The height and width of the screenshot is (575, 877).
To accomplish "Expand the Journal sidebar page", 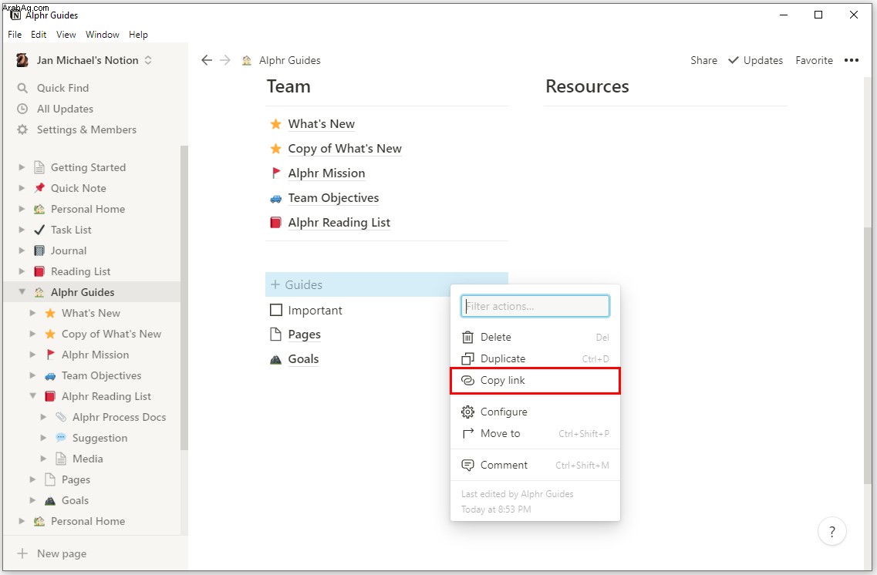I will (x=22, y=251).
